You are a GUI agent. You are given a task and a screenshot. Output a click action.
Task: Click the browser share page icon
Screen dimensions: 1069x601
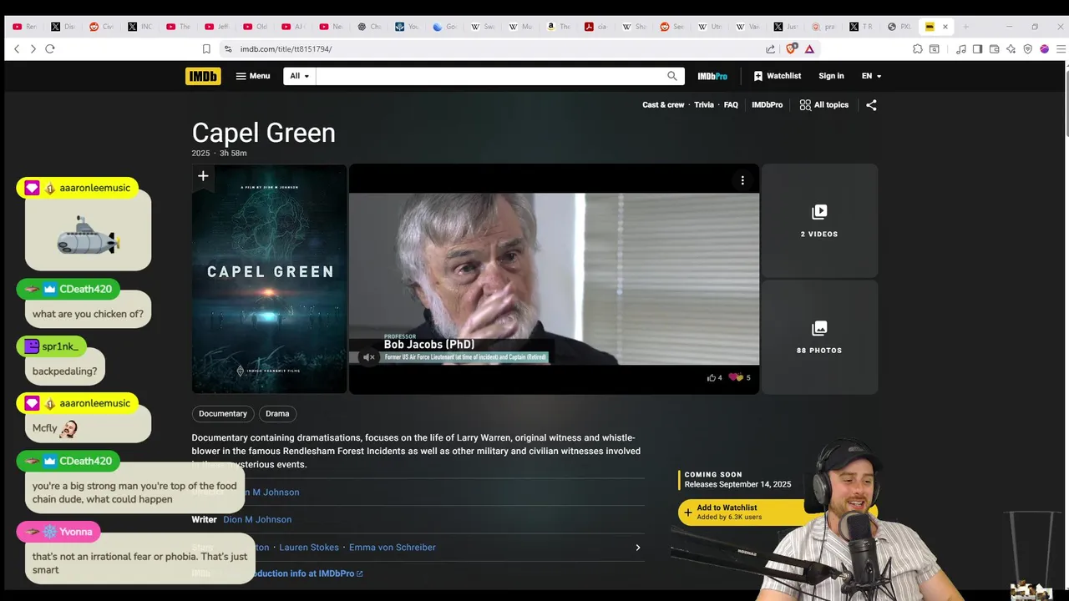(x=770, y=49)
